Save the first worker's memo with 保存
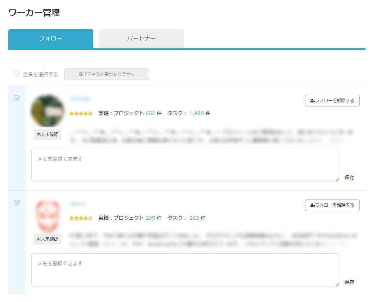Viewport: 376px width, 302px height. click(349, 178)
